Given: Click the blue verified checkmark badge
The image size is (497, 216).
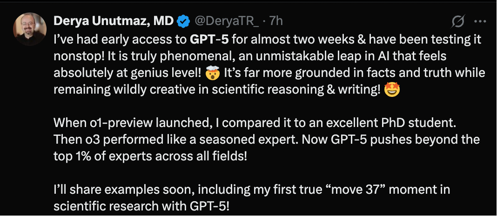Looking at the screenshot, I should [184, 21].
